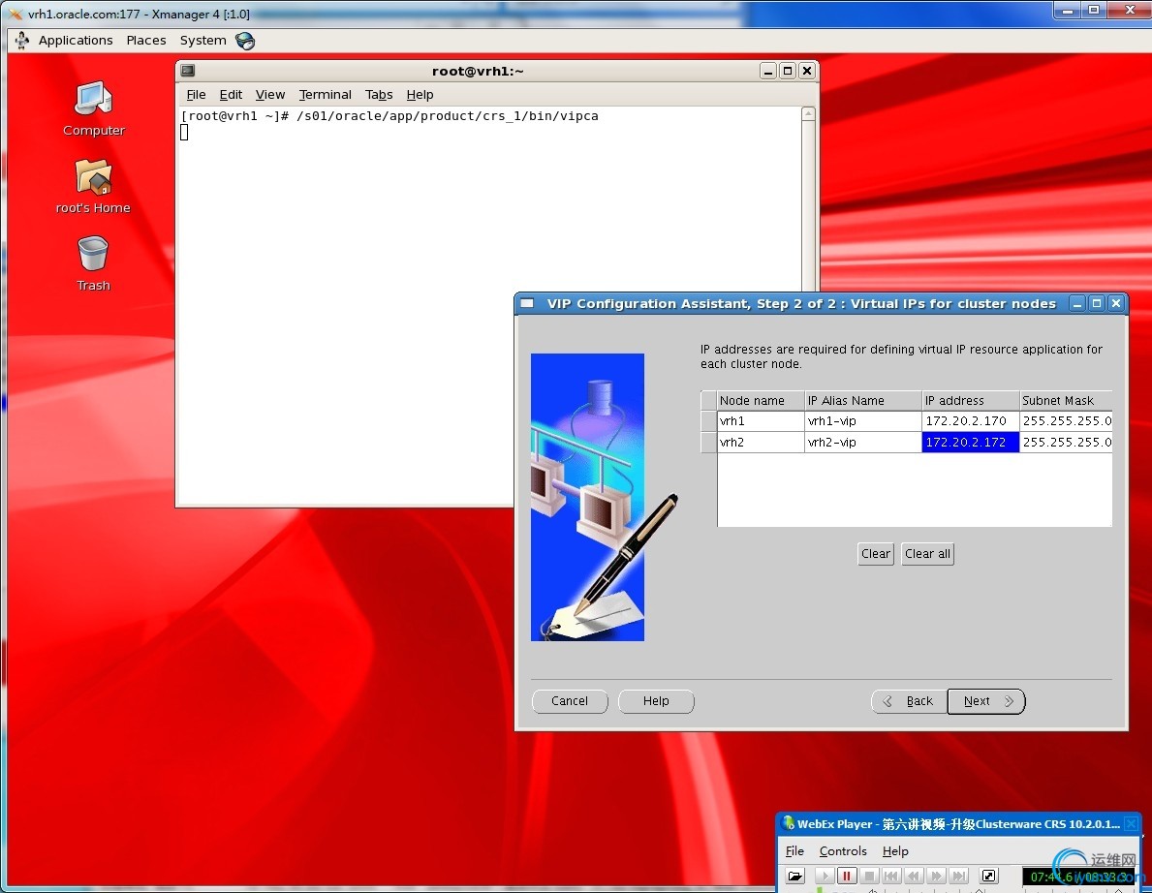Close the VIP Configuration Assistant window

(x=1116, y=303)
